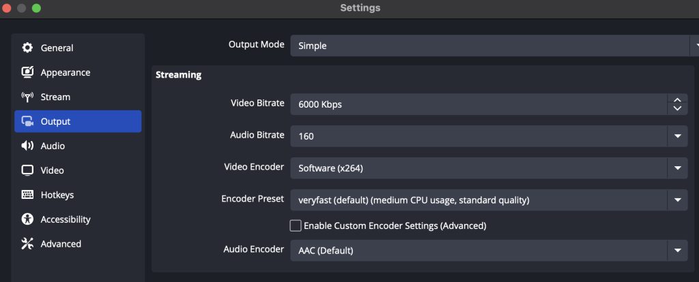Open Accessibility via its person icon

tap(27, 219)
